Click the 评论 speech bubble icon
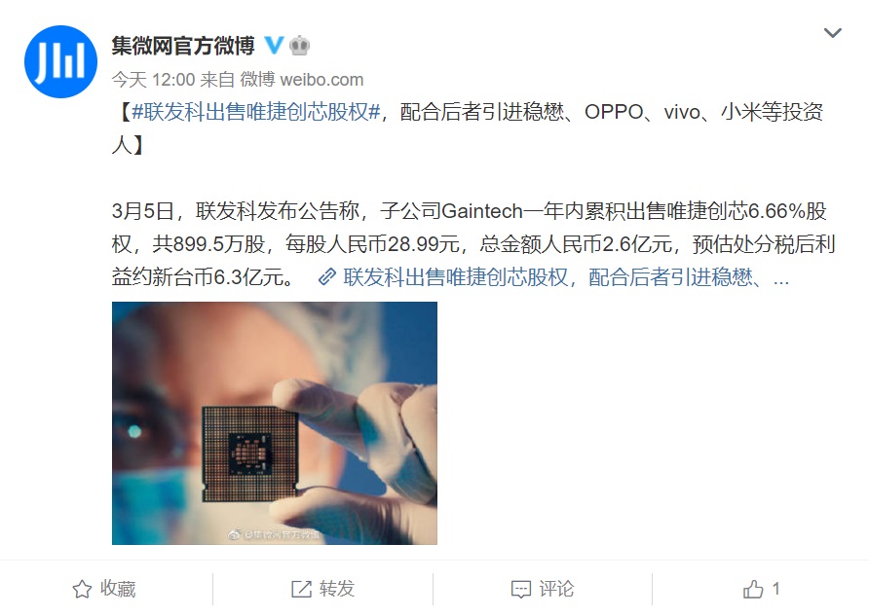This screenshot has height=616, width=869. pos(521,590)
